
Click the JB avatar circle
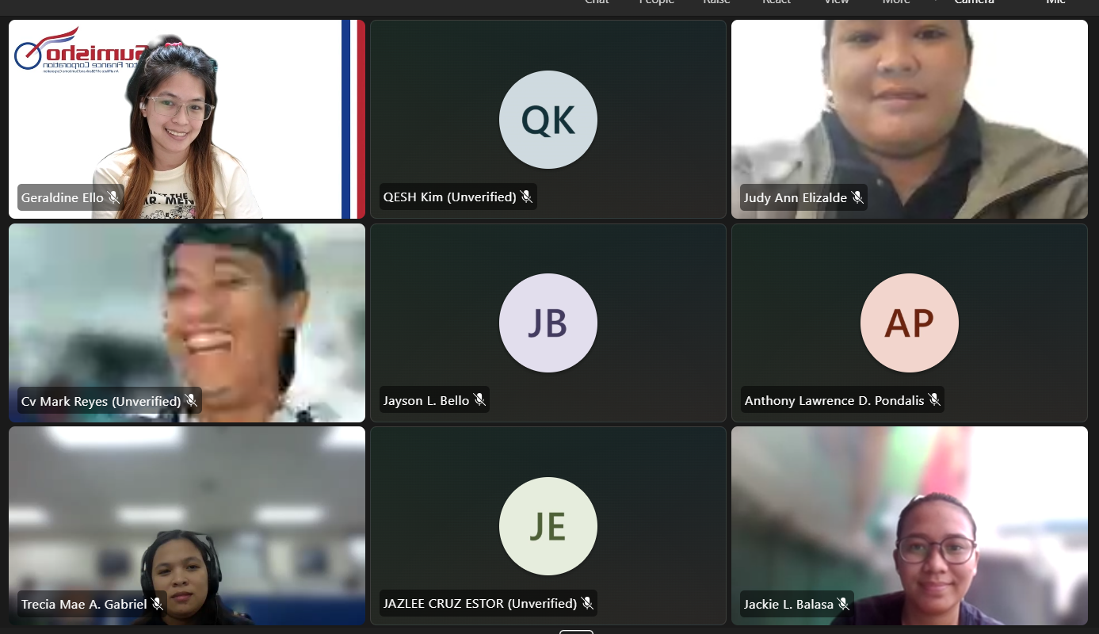click(x=548, y=323)
